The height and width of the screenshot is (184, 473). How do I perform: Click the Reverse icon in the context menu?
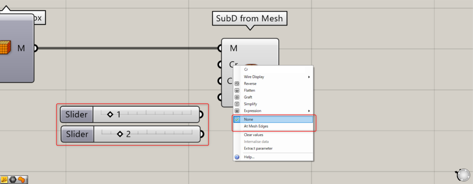(237, 83)
